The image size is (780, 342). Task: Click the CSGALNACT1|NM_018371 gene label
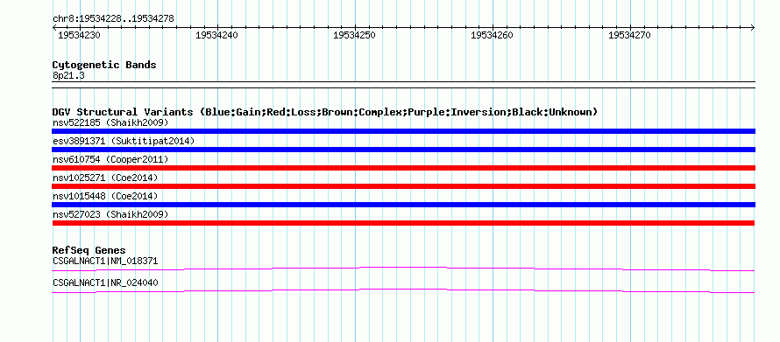pyautogui.click(x=105, y=261)
